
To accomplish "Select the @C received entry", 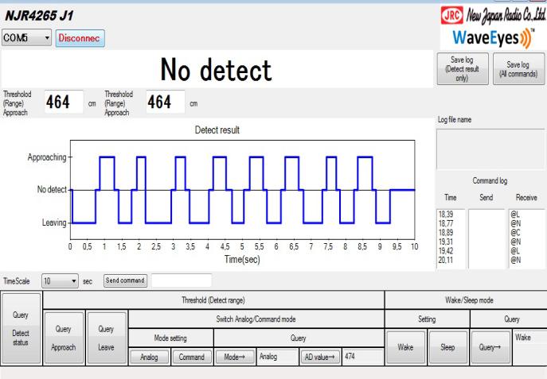I will pos(516,233).
